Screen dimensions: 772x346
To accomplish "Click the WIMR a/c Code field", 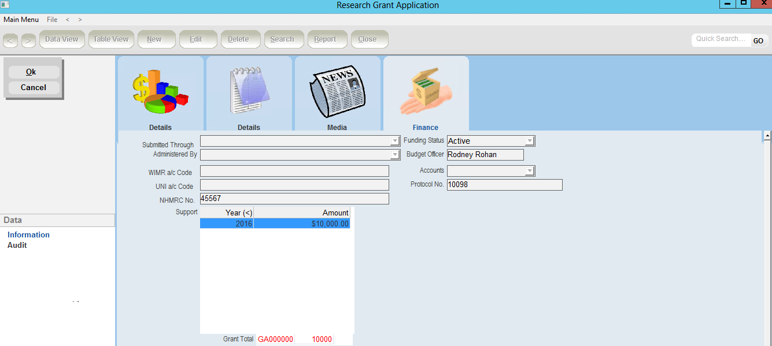I will (x=294, y=171).
